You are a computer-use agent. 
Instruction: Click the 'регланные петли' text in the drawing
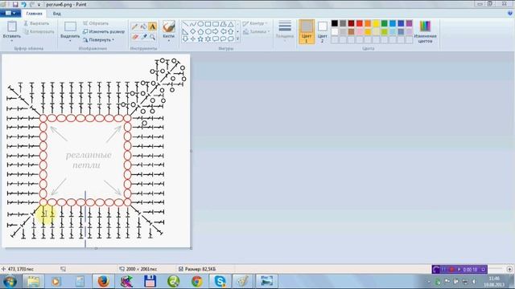(88, 160)
